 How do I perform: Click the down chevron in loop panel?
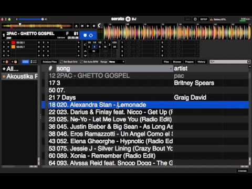[x=85, y=56]
